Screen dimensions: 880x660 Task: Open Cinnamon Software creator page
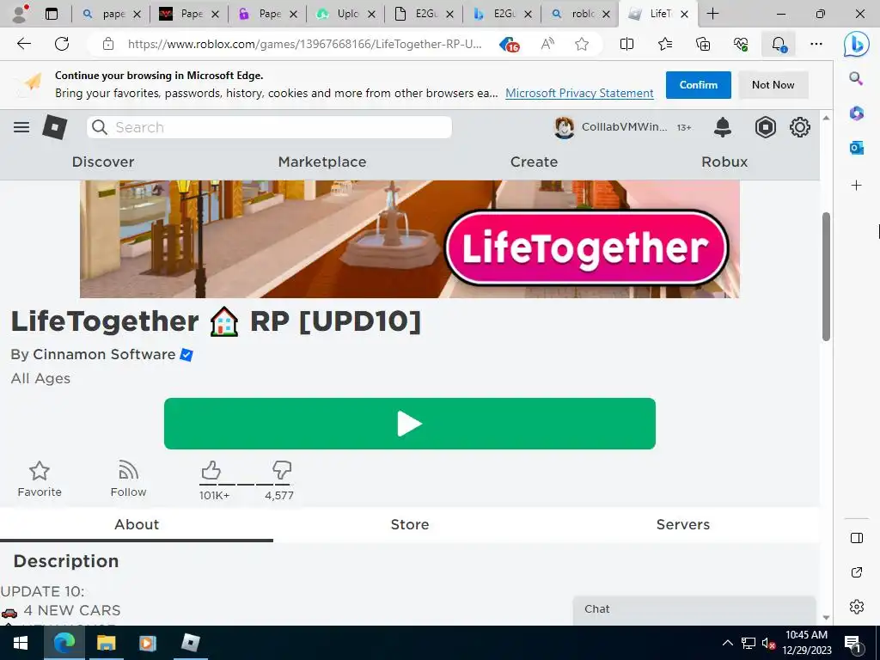[x=104, y=354]
